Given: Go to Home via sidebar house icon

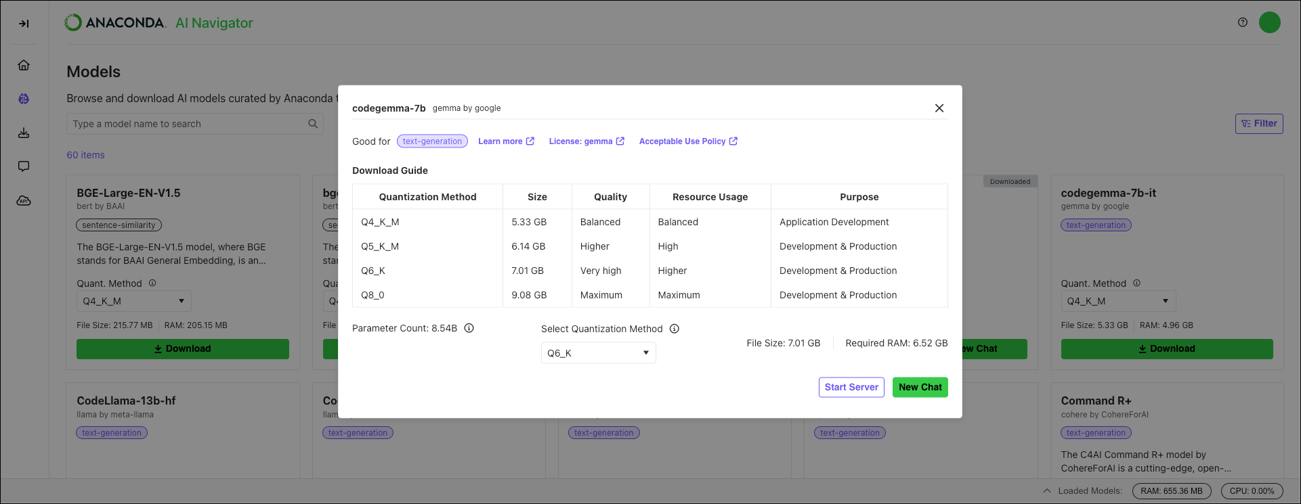Looking at the screenshot, I should pos(24,65).
